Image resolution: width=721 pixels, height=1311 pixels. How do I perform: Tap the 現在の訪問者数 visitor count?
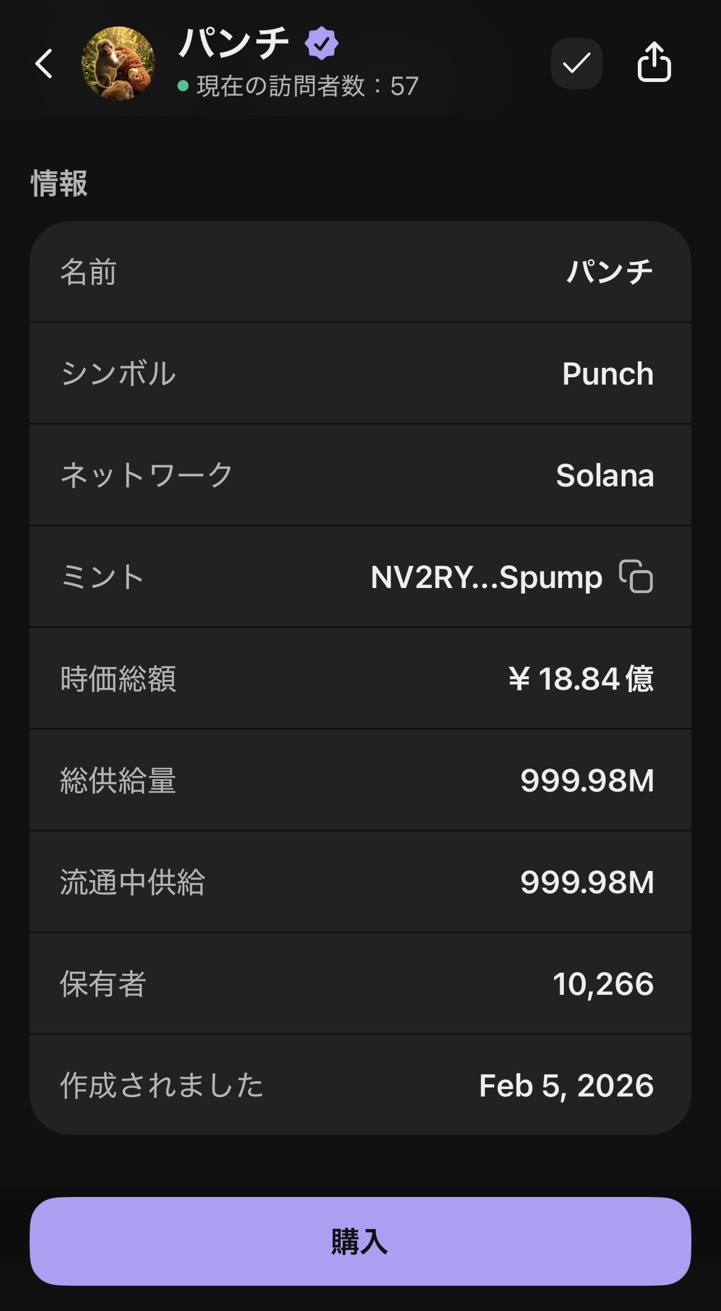tap(308, 86)
